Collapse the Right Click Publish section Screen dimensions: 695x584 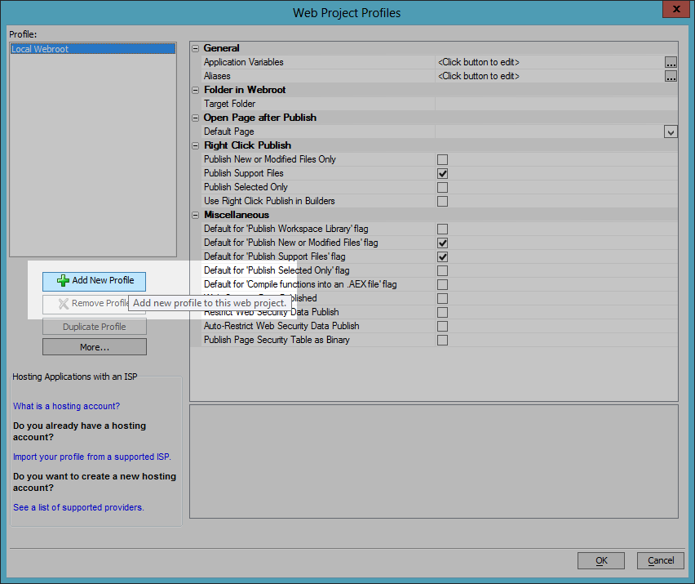point(196,145)
